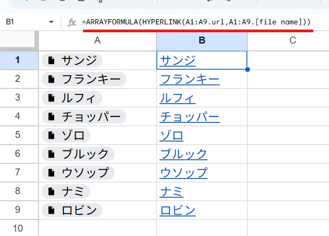This screenshot has width=329, height=236.
Task: Click the ブルック file chip in column A
Action: click(78, 154)
